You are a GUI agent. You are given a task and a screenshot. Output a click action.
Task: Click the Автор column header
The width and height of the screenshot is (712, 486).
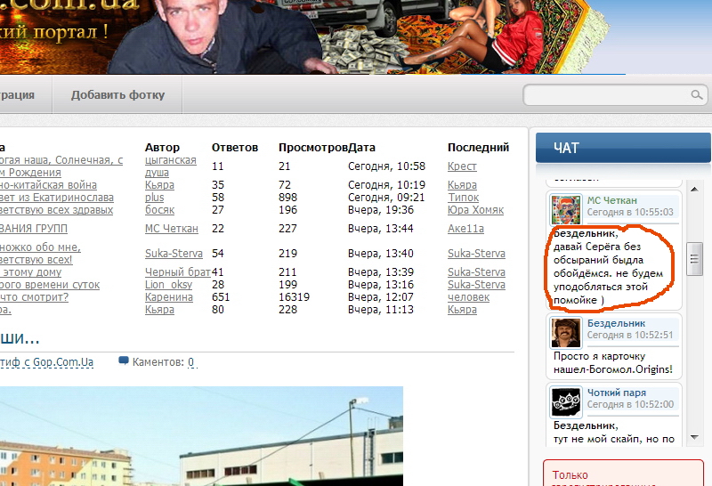(x=162, y=148)
